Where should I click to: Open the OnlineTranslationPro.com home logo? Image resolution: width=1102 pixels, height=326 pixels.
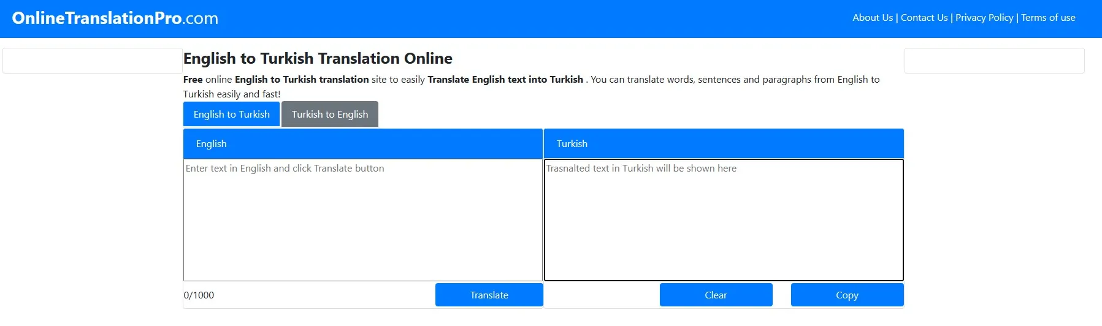pyautogui.click(x=115, y=18)
